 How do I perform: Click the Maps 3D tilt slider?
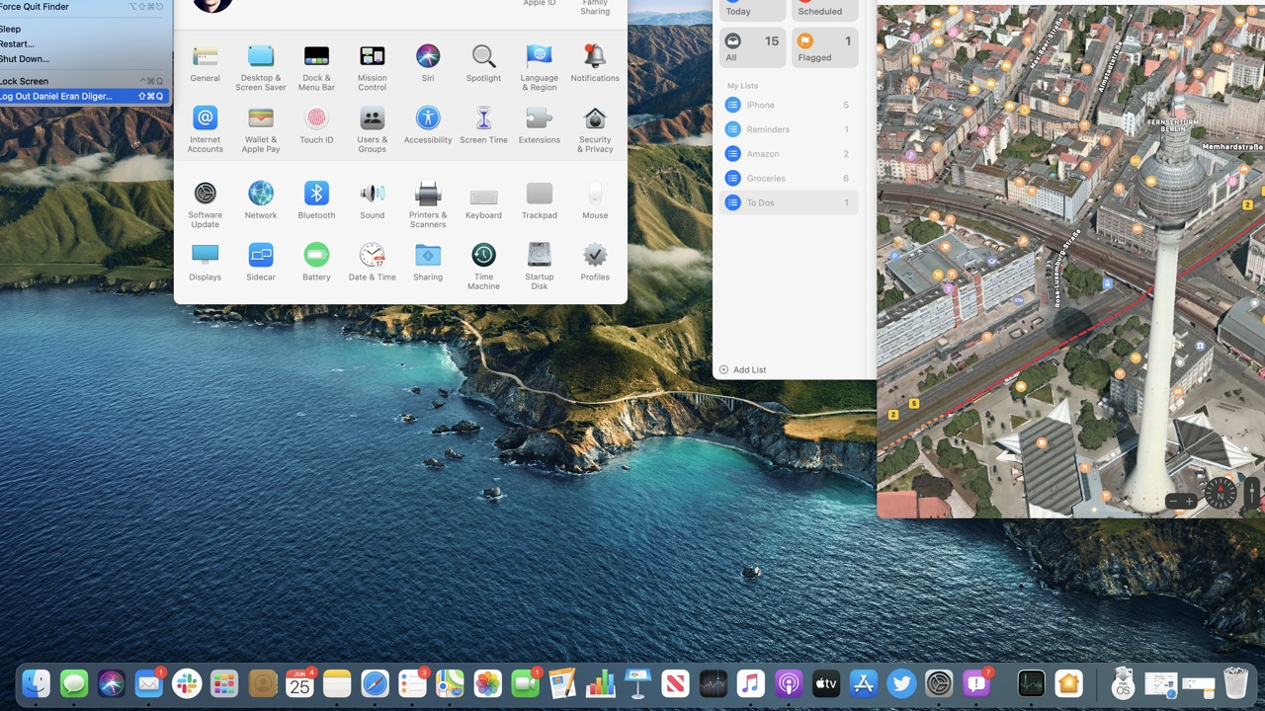tap(1252, 492)
